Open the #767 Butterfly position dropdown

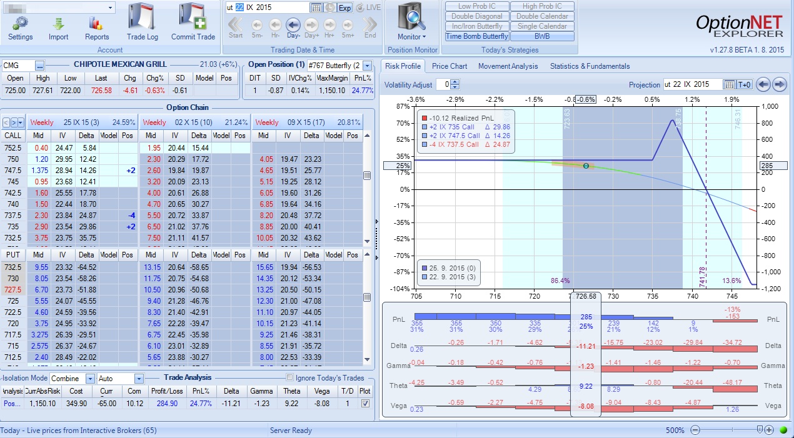[x=367, y=66]
